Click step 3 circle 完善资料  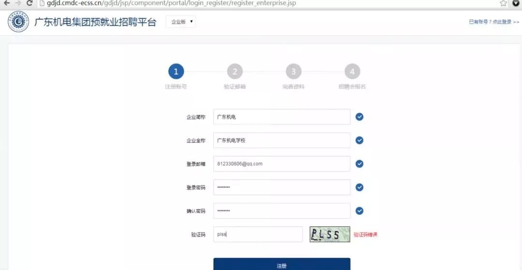coord(293,71)
